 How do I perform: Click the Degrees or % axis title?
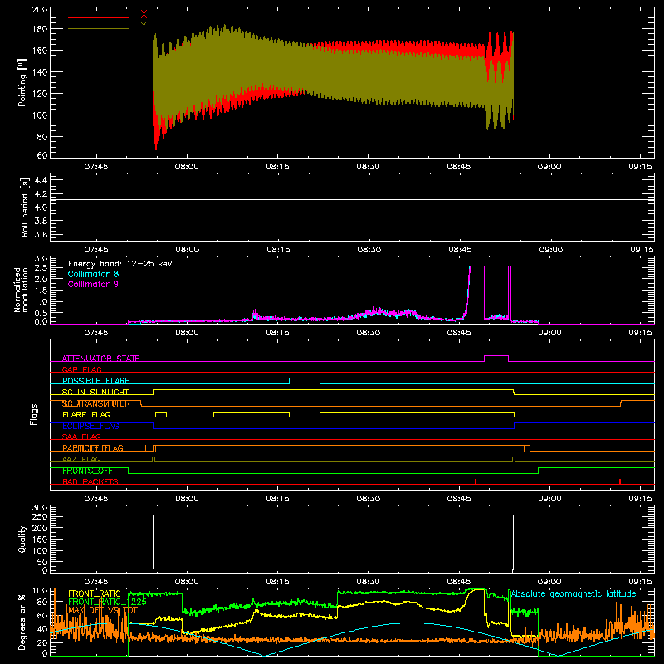22,622
